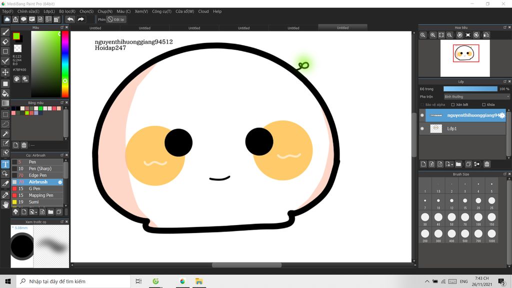
Task: Open Airbrush brush settings gear
Action: coord(60,182)
